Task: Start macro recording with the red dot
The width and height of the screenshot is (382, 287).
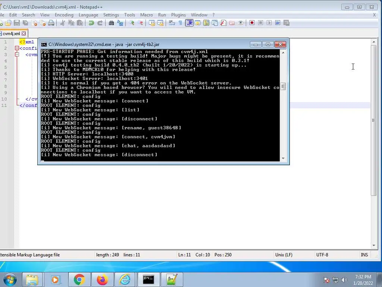Action: coord(252,23)
